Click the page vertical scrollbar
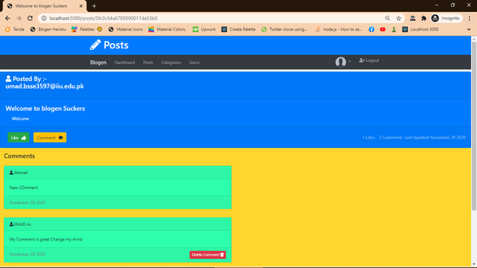The height and width of the screenshot is (268, 477). (474, 126)
